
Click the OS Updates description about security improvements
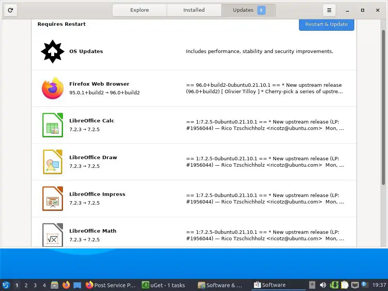pos(260,51)
